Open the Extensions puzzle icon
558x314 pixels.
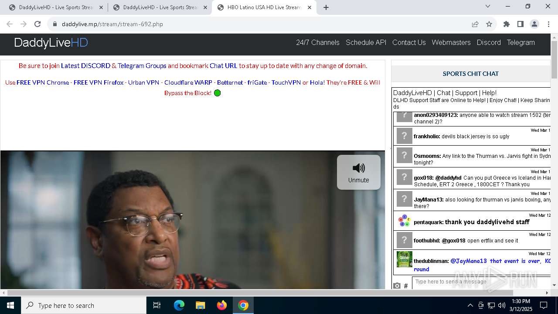(x=507, y=24)
